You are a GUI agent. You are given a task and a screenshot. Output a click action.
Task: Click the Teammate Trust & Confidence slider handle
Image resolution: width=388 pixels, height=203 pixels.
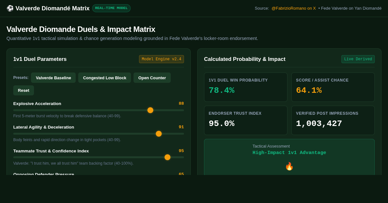[167, 157]
